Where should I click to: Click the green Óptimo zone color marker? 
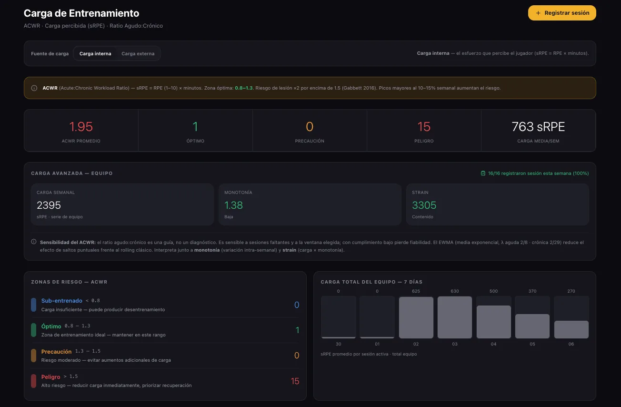[34, 330]
